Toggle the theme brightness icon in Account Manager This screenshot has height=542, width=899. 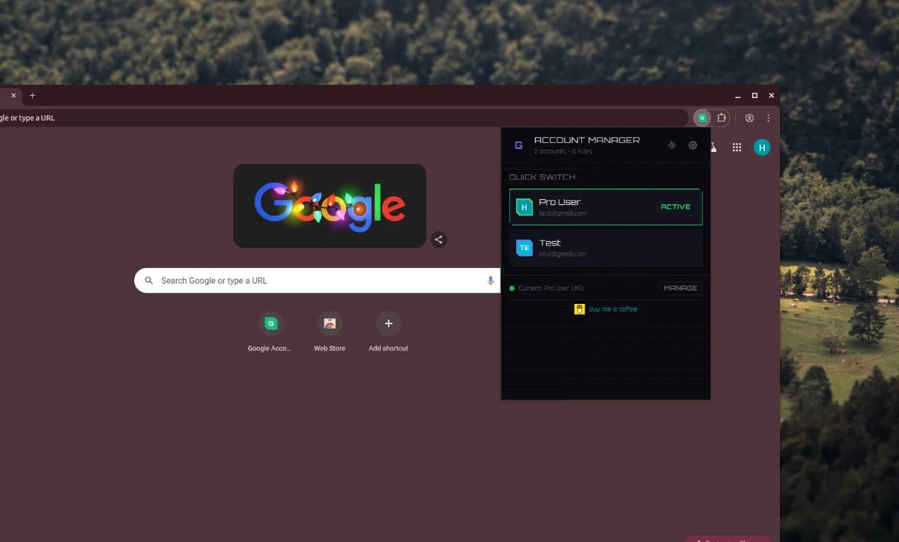pos(671,145)
